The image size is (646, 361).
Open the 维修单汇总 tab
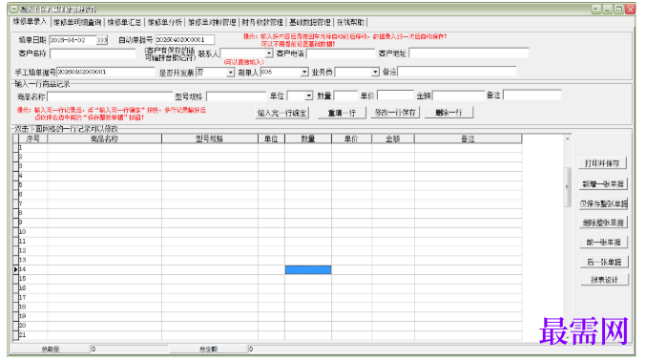pyautogui.click(x=124, y=22)
